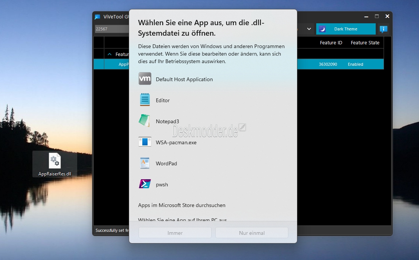Screen dimensions: 419x260
Task: Click the Enabled state cell
Action: (355, 64)
